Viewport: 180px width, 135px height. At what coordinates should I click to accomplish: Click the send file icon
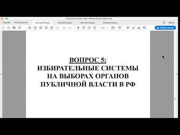(x=144, y=28)
